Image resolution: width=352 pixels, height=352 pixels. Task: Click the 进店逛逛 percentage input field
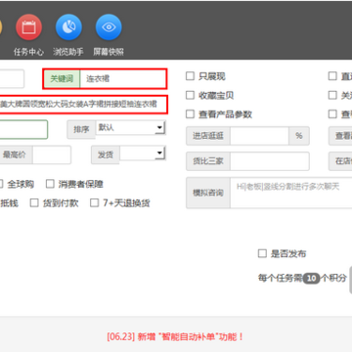pos(259,136)
